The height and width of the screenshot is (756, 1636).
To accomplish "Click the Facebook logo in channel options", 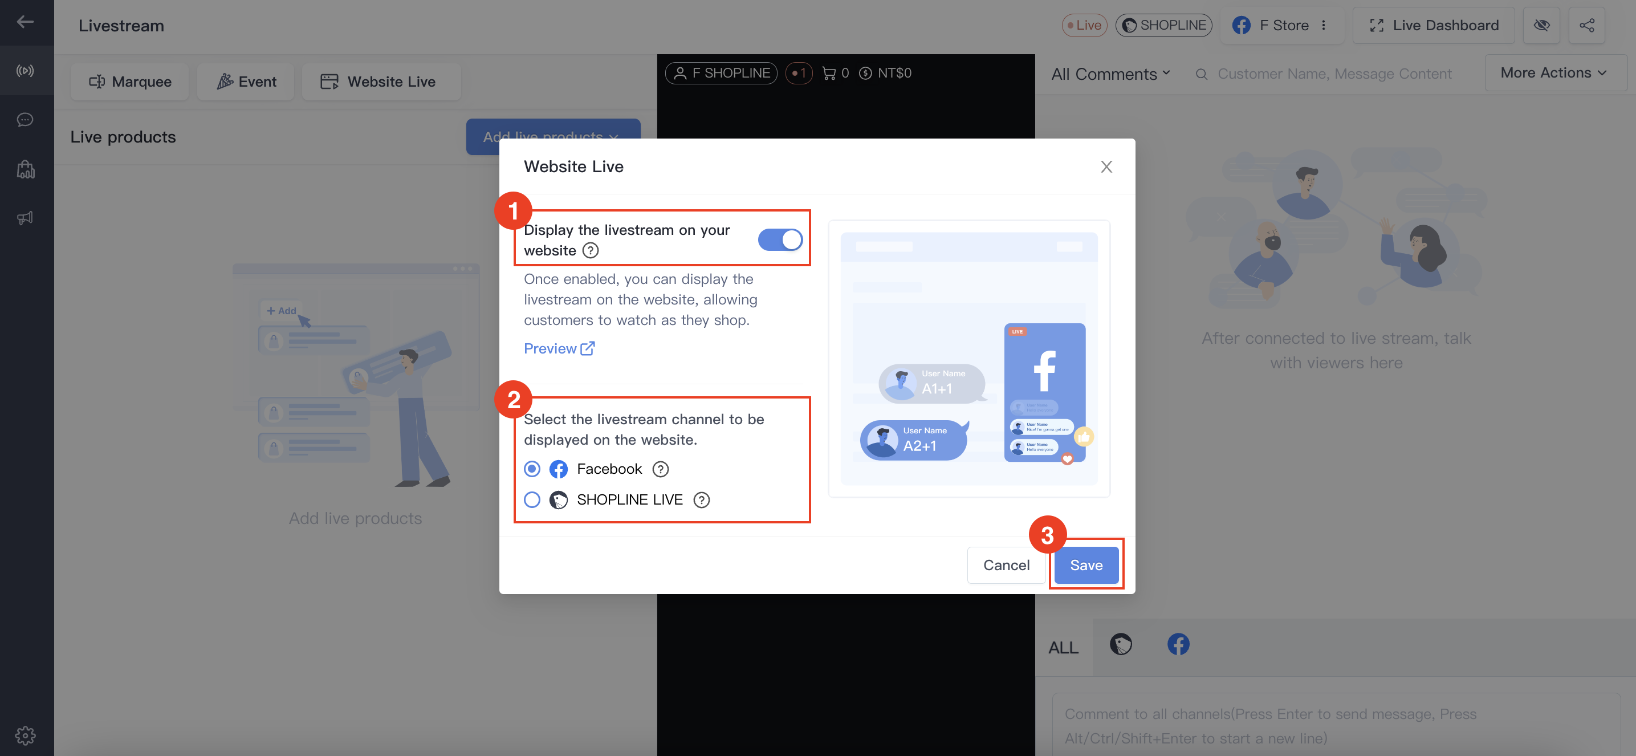I will click(558, 469).
